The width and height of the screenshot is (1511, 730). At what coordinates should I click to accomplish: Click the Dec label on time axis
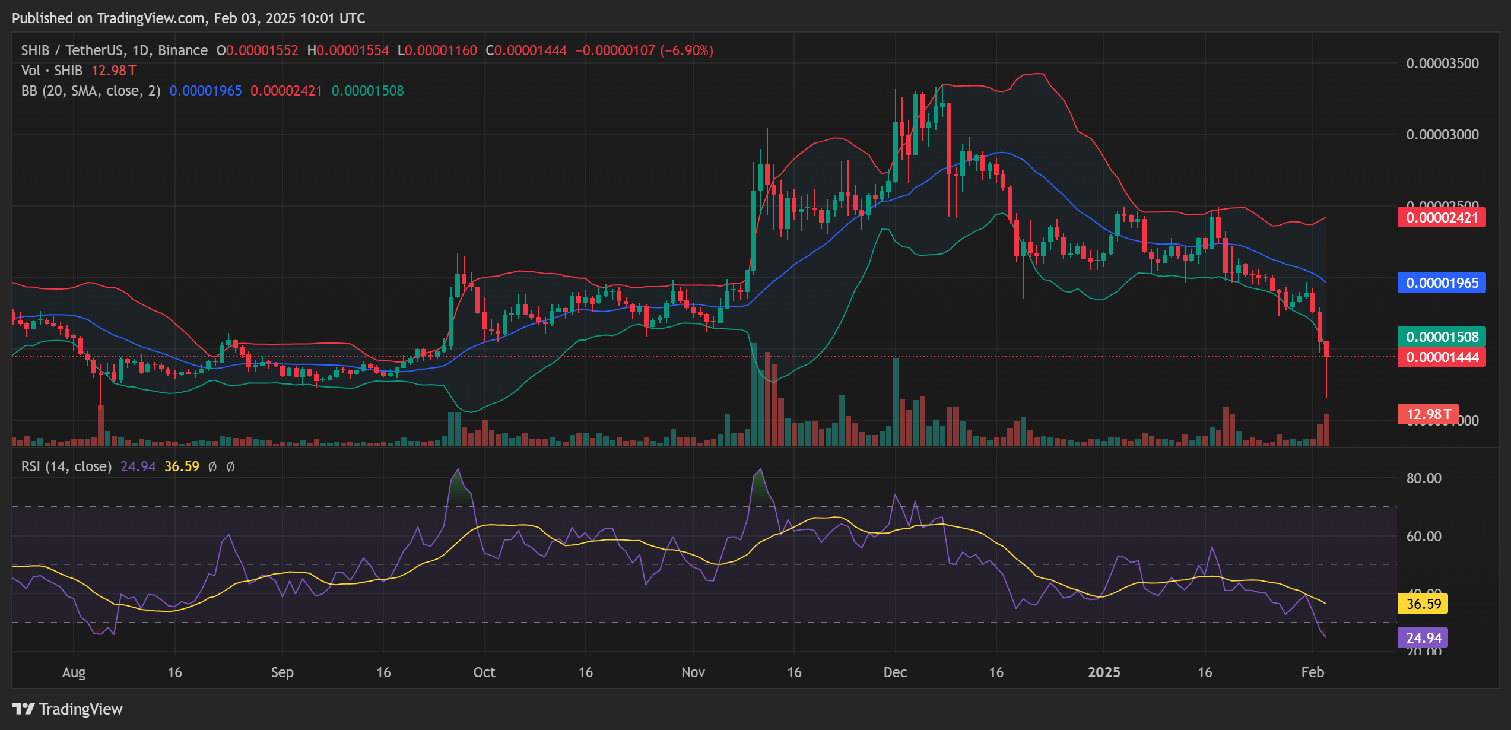[894, 672]
